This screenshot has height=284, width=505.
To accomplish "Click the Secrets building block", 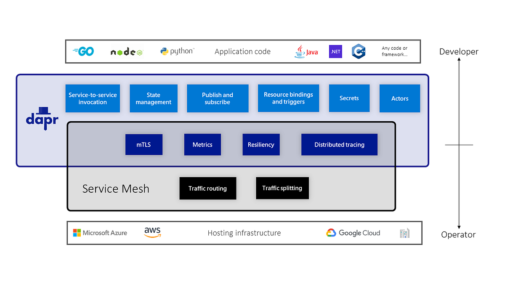I will click(349, 98).
